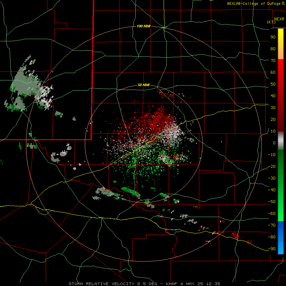Screen dimensions: 286x286
Task: Click the NEXR label above the scale
Action: [x=279, y=19]
